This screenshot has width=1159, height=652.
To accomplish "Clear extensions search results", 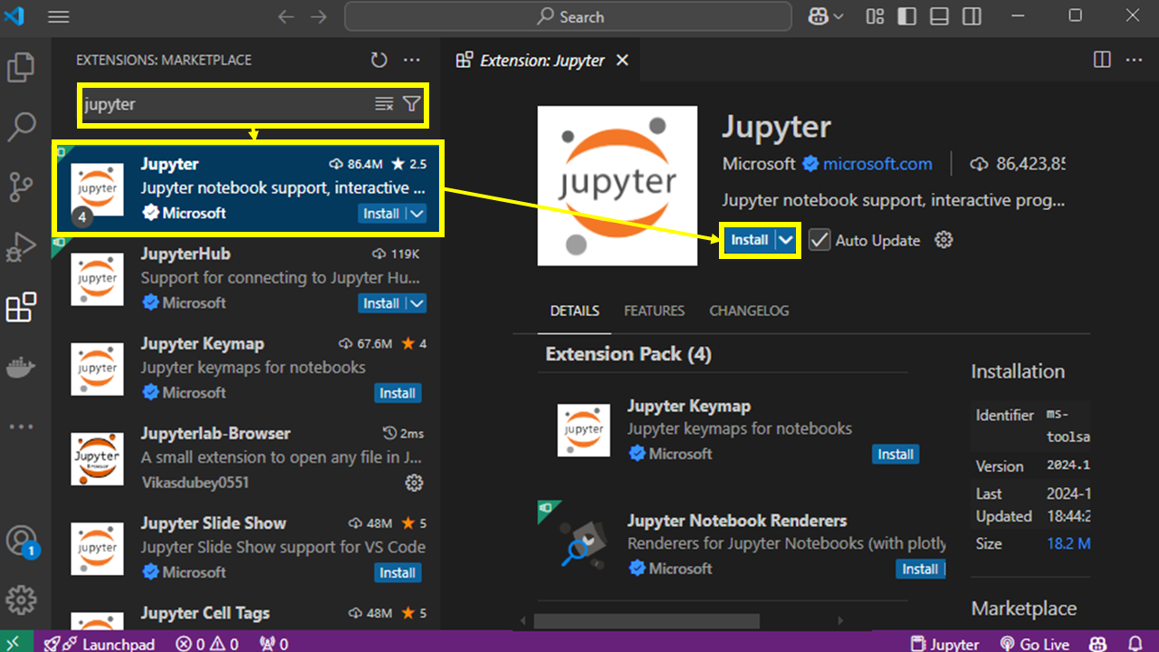I will (385, 104).
